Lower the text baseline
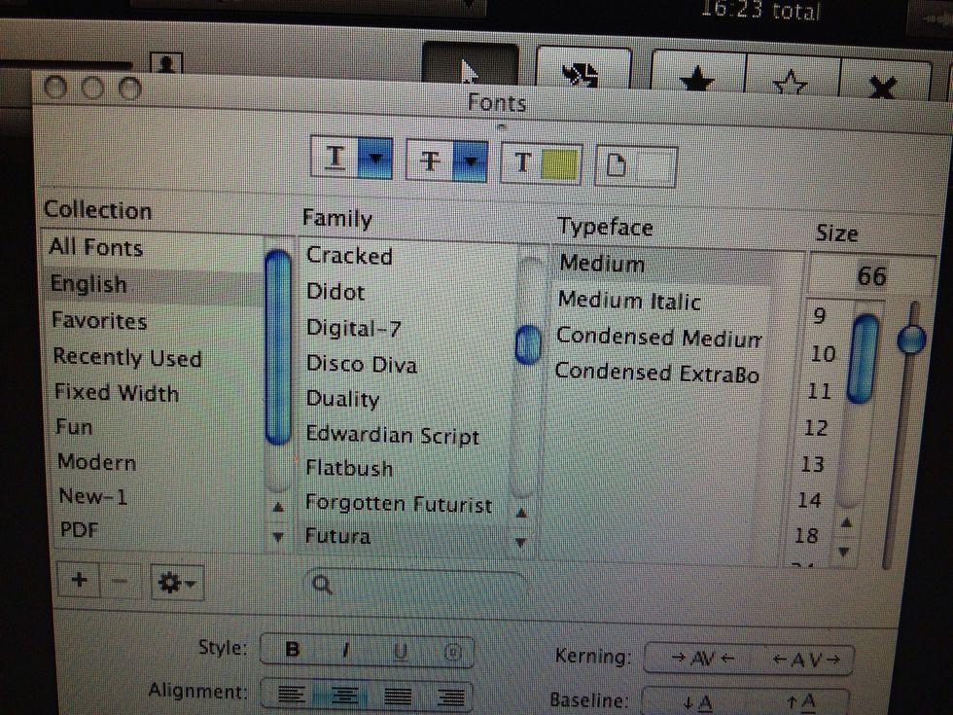The image size is (953, 715). [698, 702]
